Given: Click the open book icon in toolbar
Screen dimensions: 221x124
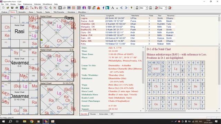Looking at the screenshot, I should [89, 8].
